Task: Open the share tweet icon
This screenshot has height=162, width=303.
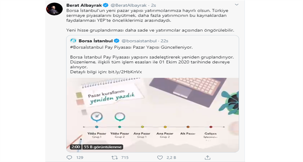Action: pyautogui.click(x=208, y=157)
